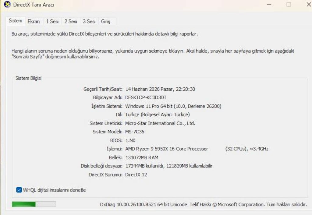Screen dimensions: 312x215
Task: Click the Sistem Bilgisi group label
Action: click(28, 78)
